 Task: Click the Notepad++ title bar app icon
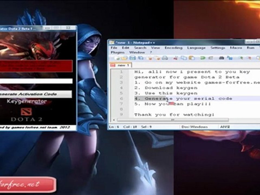click(x=112, y=43)
